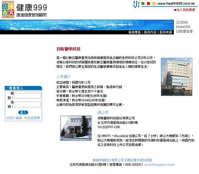Click the service@congener.com.tw email link
The width and height of the screenshot is (199, 174).
point(159,164)
